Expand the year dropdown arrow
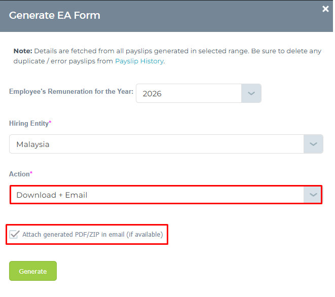335x297 pixels. click(251, 93)
